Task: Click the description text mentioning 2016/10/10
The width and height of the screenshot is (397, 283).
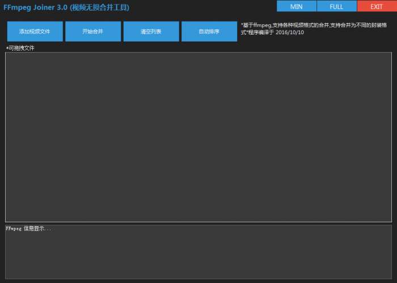Action: [x=314, y=28]
